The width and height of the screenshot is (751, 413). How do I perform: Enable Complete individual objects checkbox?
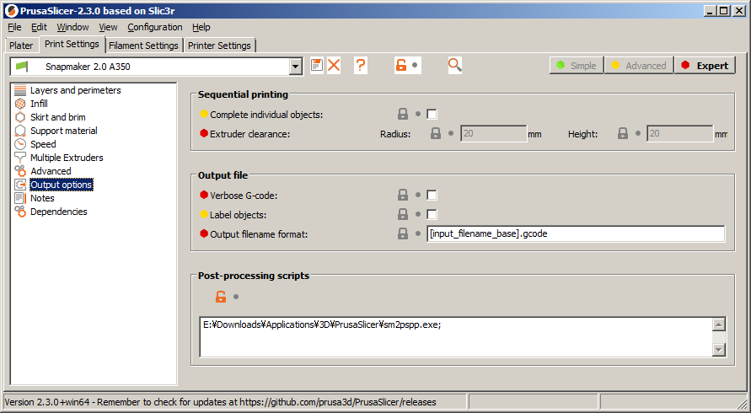pos(432,114)
